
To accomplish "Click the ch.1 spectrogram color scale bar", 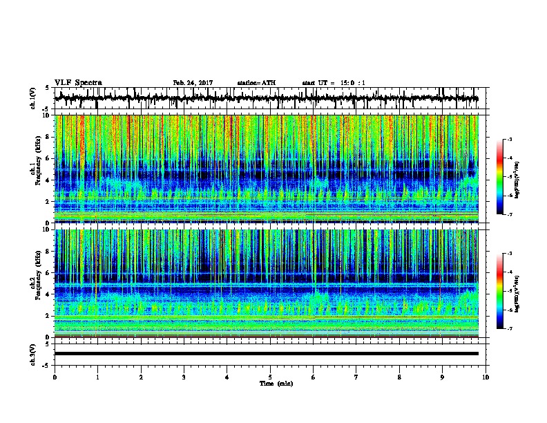I will click(x=499, y=177).
